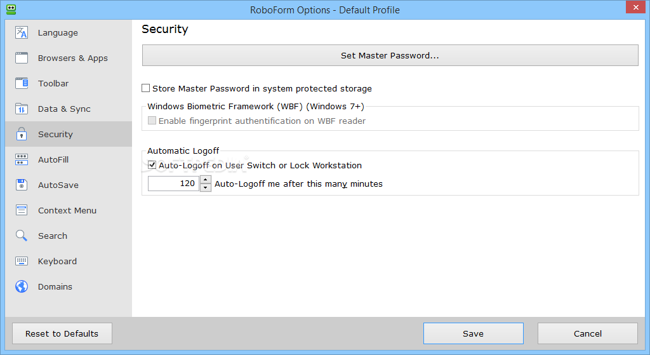This screenshot has width=650, height=355.
Task: Save the options changes
Action: 474,333
